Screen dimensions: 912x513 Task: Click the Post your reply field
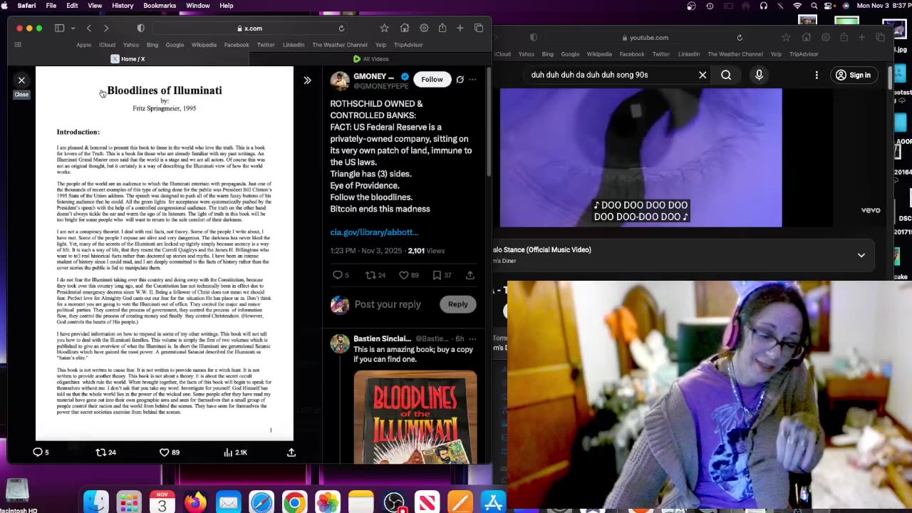coord(388,304)
